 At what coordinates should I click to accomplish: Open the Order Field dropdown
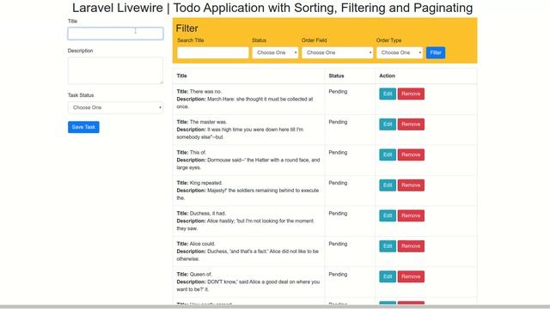[338, 52]
